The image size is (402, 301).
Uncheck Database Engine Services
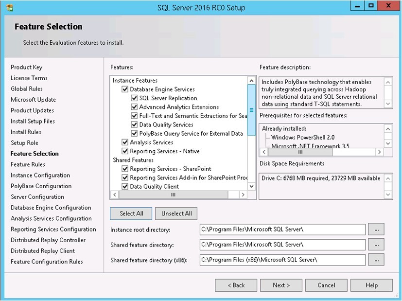(x=125, y=89)
